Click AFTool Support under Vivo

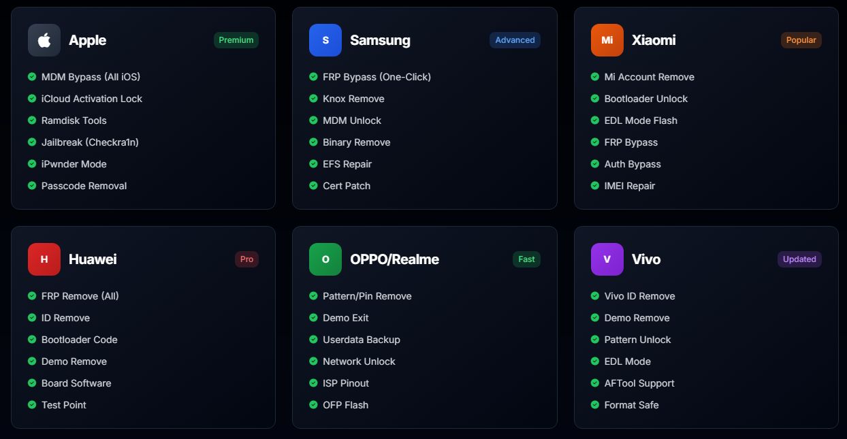pos(639,383)
